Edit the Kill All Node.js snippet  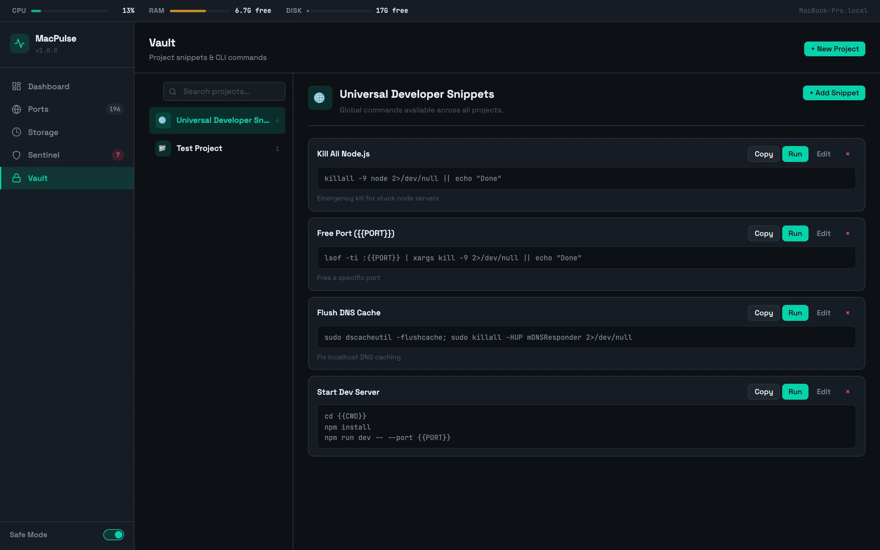pos(824,154)
